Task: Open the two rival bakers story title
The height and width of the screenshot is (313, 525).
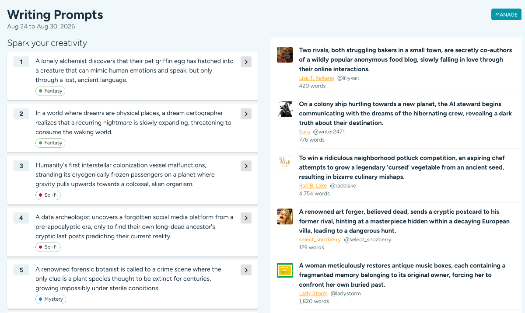Action: pos(401,59)
